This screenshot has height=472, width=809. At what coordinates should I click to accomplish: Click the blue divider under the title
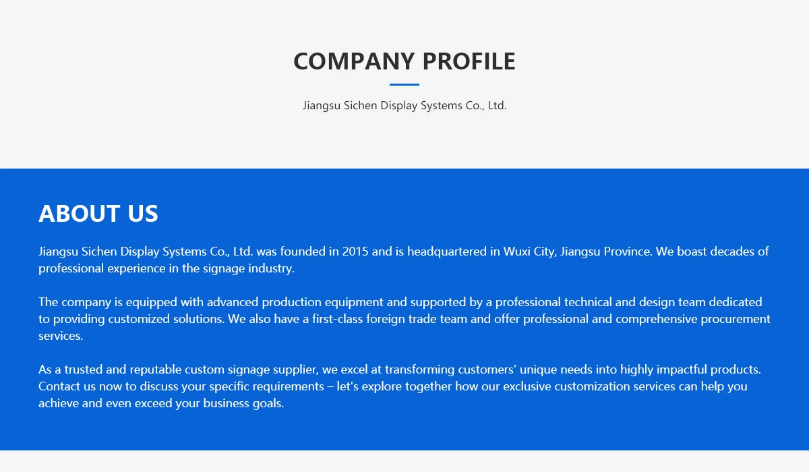click(x=404, y=85)
